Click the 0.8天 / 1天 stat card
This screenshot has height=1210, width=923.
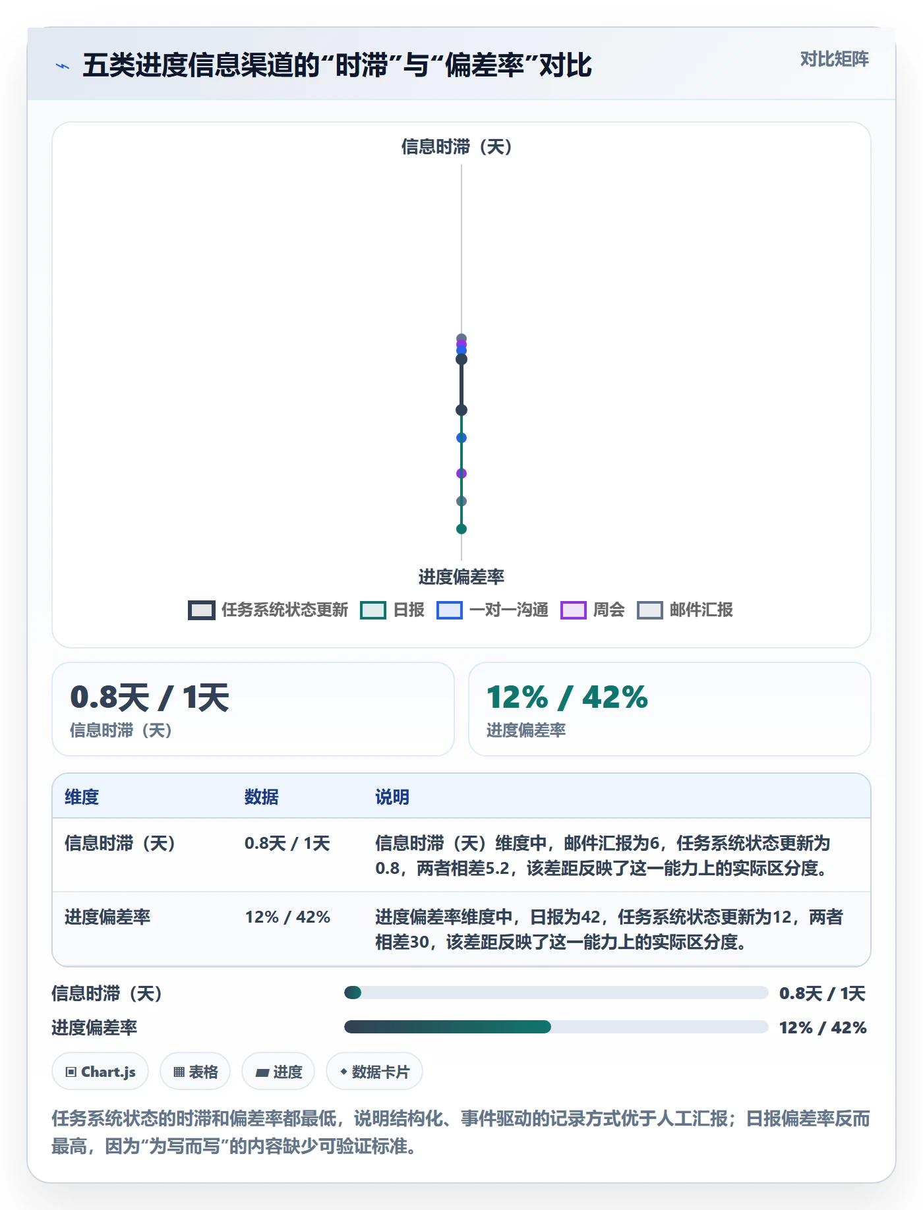(x=253, y=709)
